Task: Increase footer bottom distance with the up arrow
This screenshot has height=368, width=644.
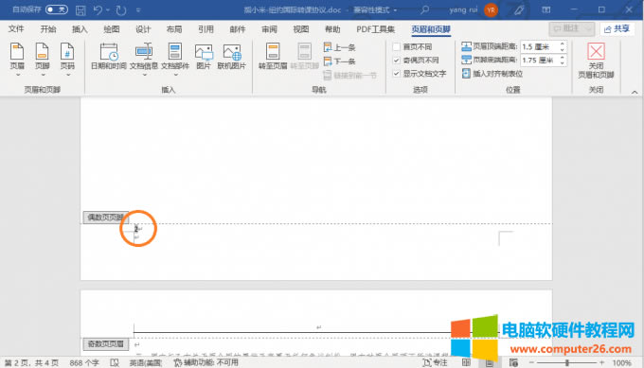Action: (x=563, y=58)
